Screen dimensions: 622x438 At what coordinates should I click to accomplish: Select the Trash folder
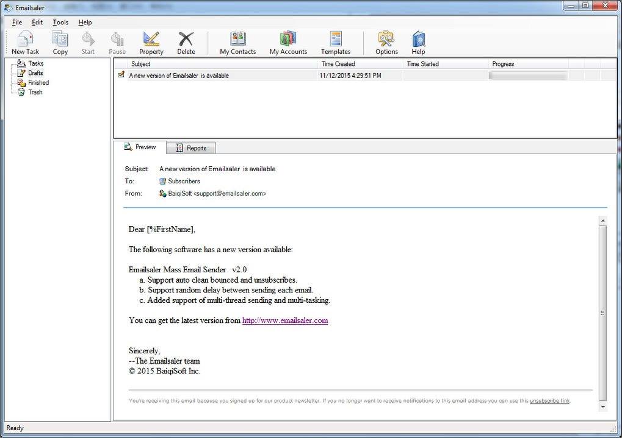click(35, 92)
